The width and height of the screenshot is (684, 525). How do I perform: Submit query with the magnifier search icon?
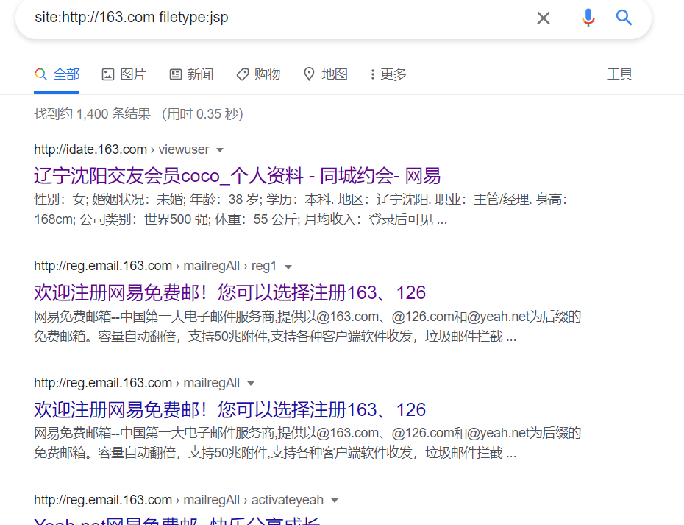pos(624,18)
